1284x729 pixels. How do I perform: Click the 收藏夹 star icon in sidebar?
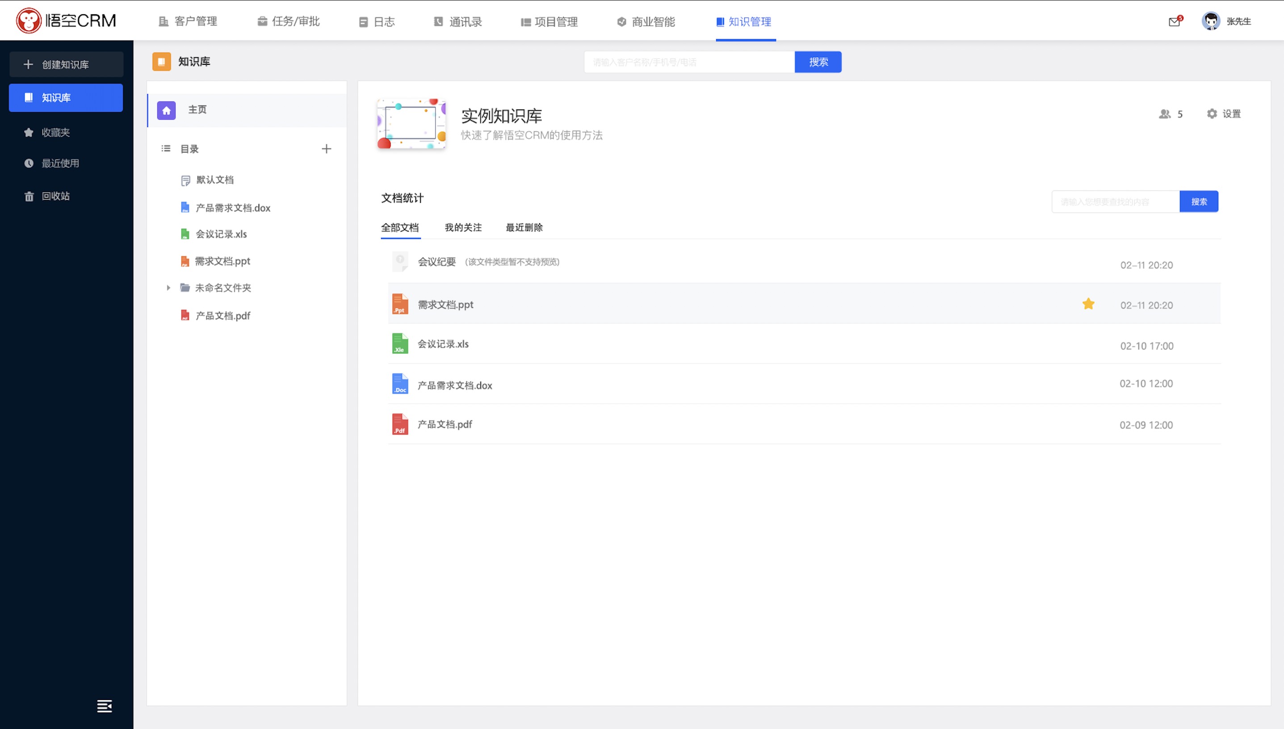pos(29,132)
